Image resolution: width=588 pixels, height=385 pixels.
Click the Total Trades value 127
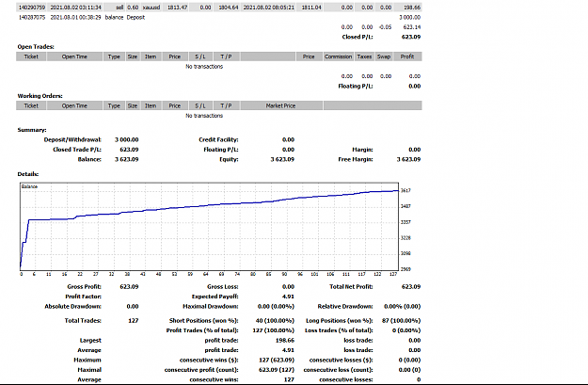click(134, 321)
